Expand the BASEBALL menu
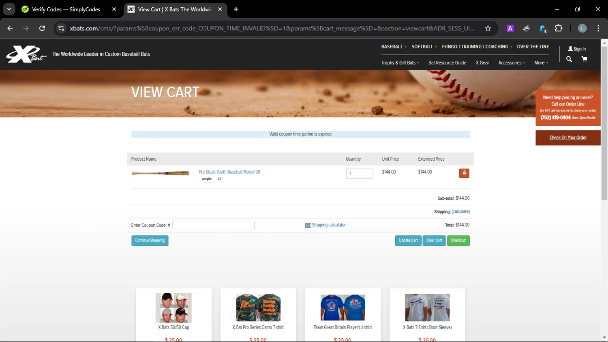 tap(394, 47)
